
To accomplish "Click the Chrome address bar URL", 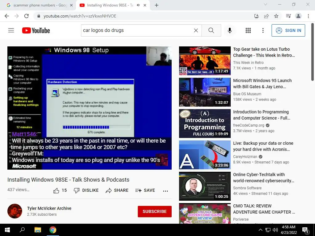I will tap(80, 16).
